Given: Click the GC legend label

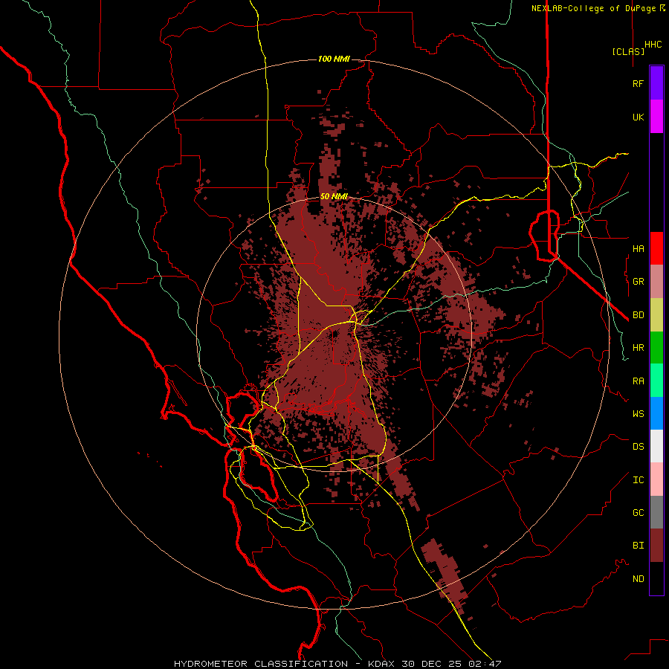Looking at the screenshot, I should coord(639,513).
